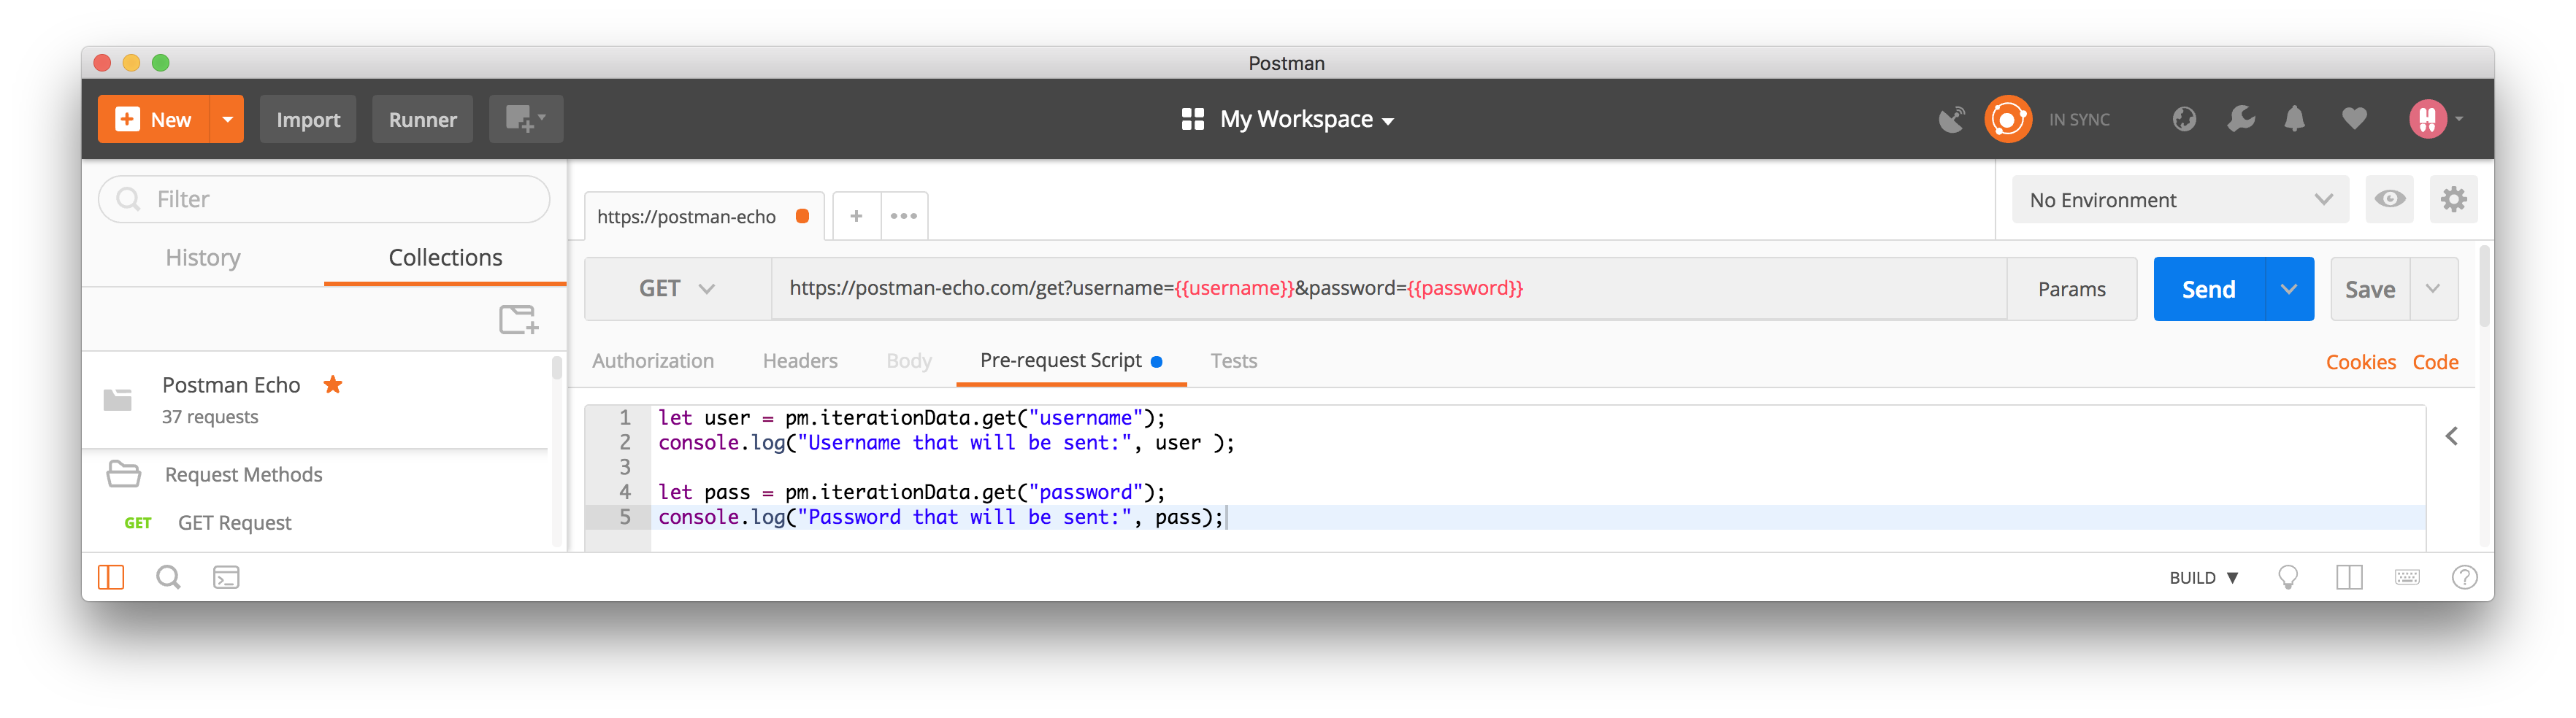
Task: Click the interceptor satellite icon
Action: click(x=1951, y=119)
